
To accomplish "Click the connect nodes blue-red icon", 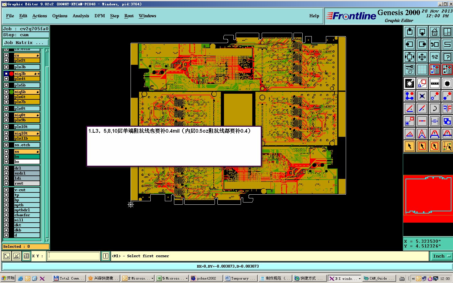I will 410,96.
